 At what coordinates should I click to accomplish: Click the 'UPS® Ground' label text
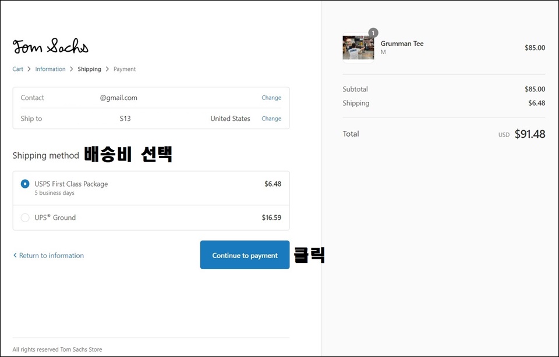click(55, 217)
